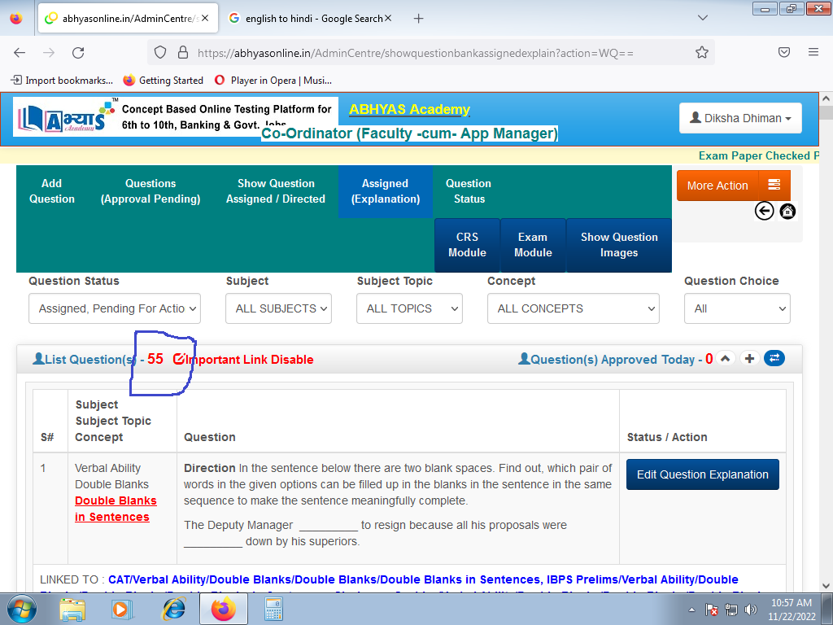
Task: Click the circled back arrow icon
Action: click(x=764, y=212)
